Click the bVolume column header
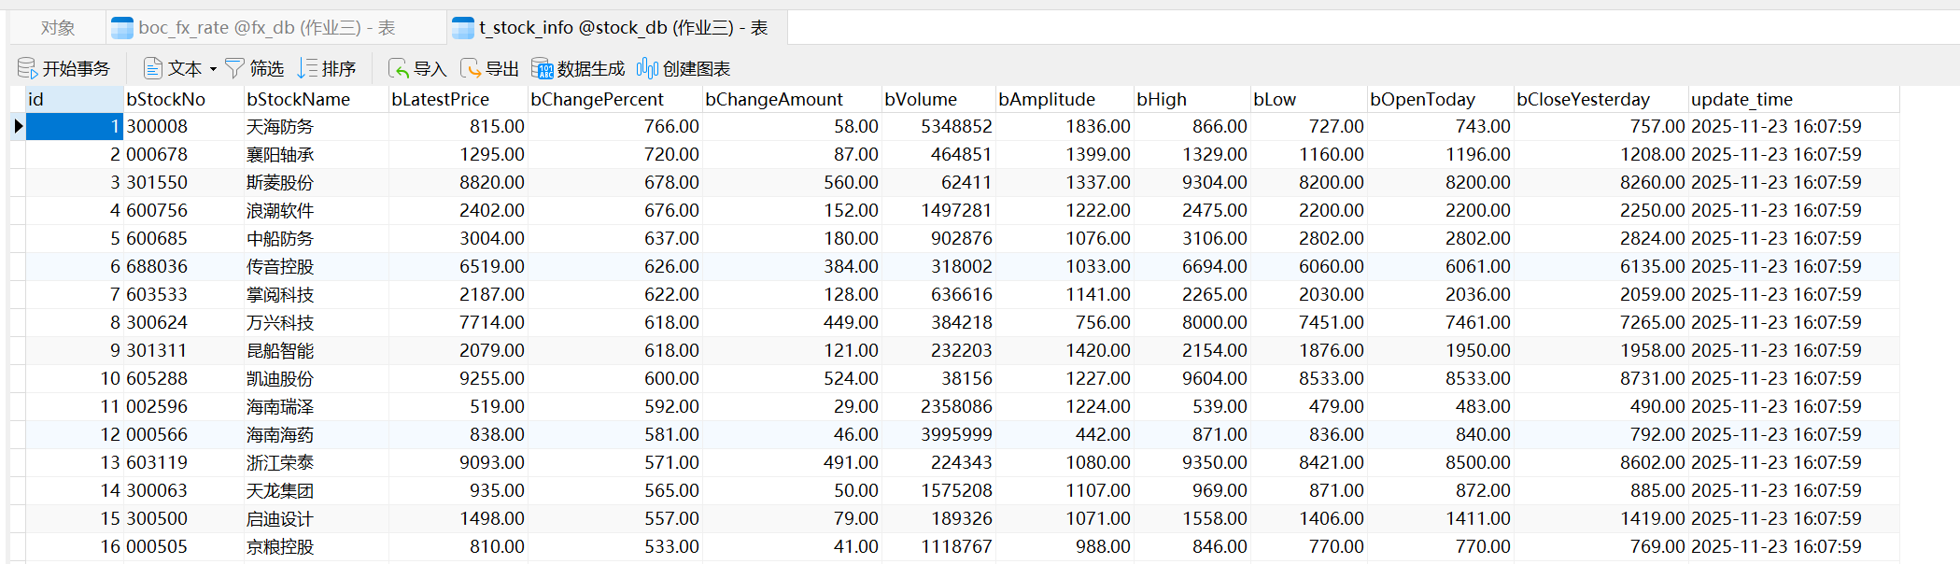The image size is (1960, 564). 938,99
